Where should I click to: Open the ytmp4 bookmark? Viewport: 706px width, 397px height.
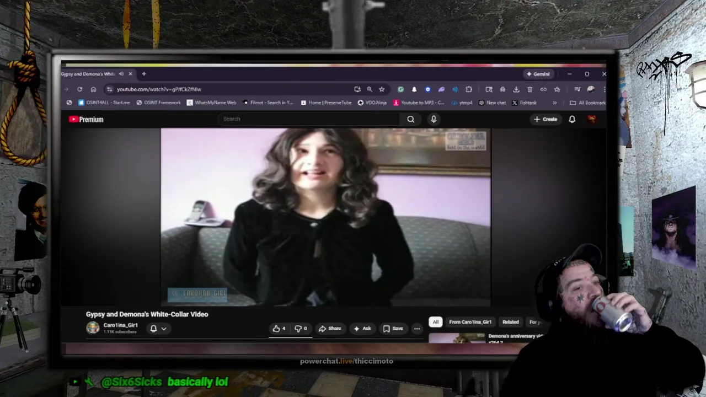click(x=462, y=103)
